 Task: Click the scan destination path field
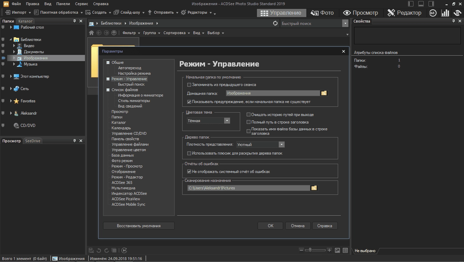tap(249, 188)
